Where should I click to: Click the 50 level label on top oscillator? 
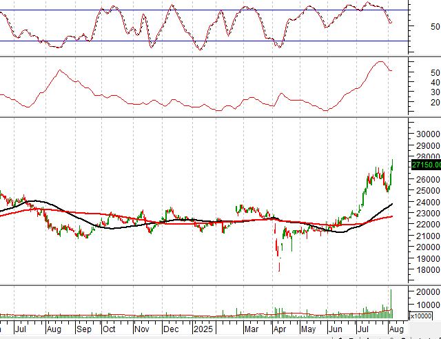416,27
